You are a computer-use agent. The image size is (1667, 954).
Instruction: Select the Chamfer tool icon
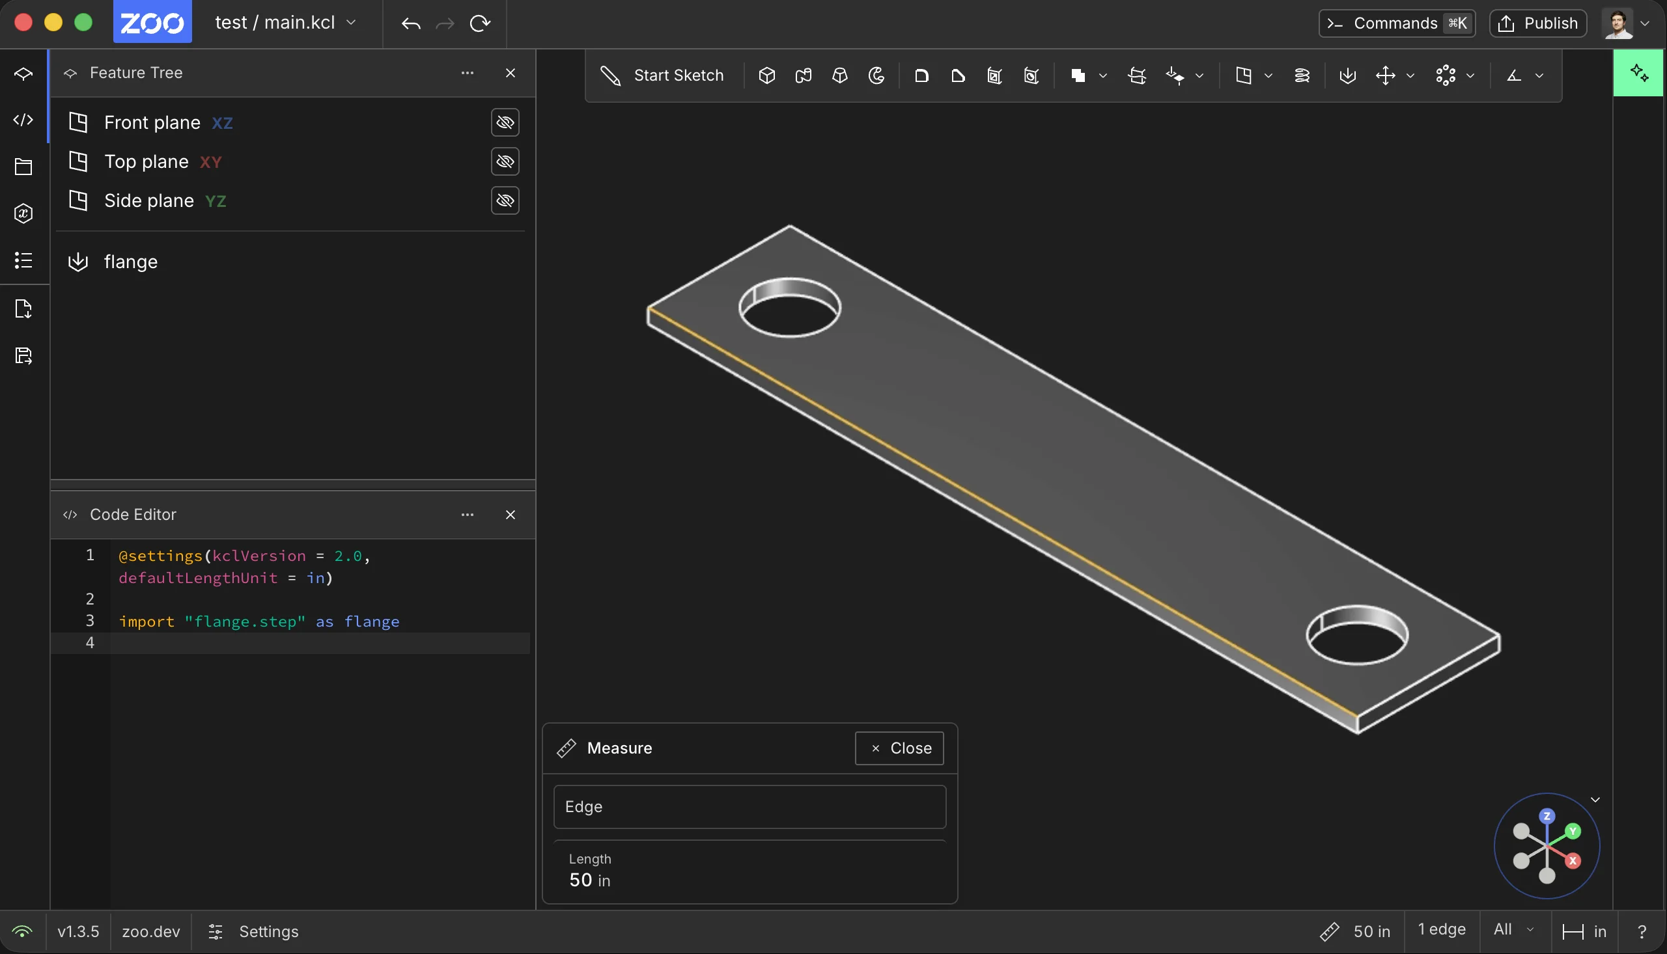[959, 76]
